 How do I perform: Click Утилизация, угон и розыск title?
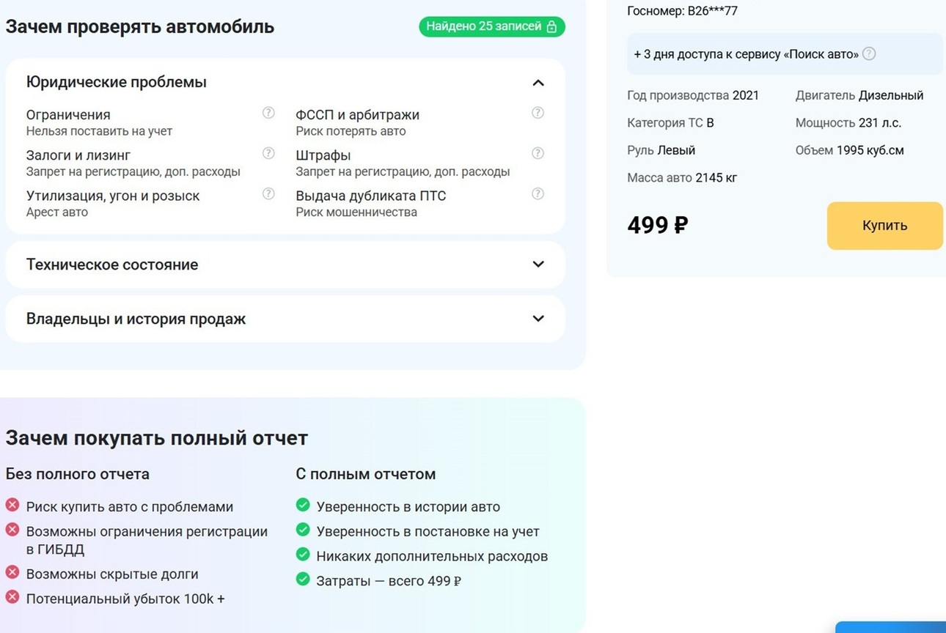[113, 196]
